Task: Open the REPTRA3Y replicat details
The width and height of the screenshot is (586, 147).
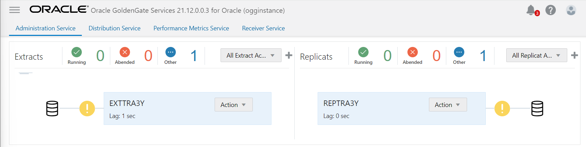Action: click(341, 103)
